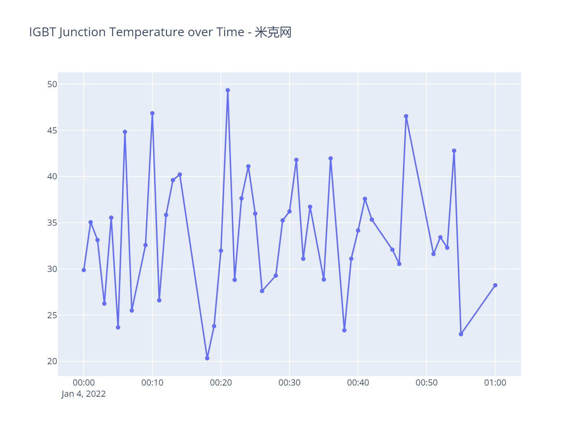Select the 00:36 marker near 42
The width and height of the screenshot is (579, 434).
[x=330, y=158]
